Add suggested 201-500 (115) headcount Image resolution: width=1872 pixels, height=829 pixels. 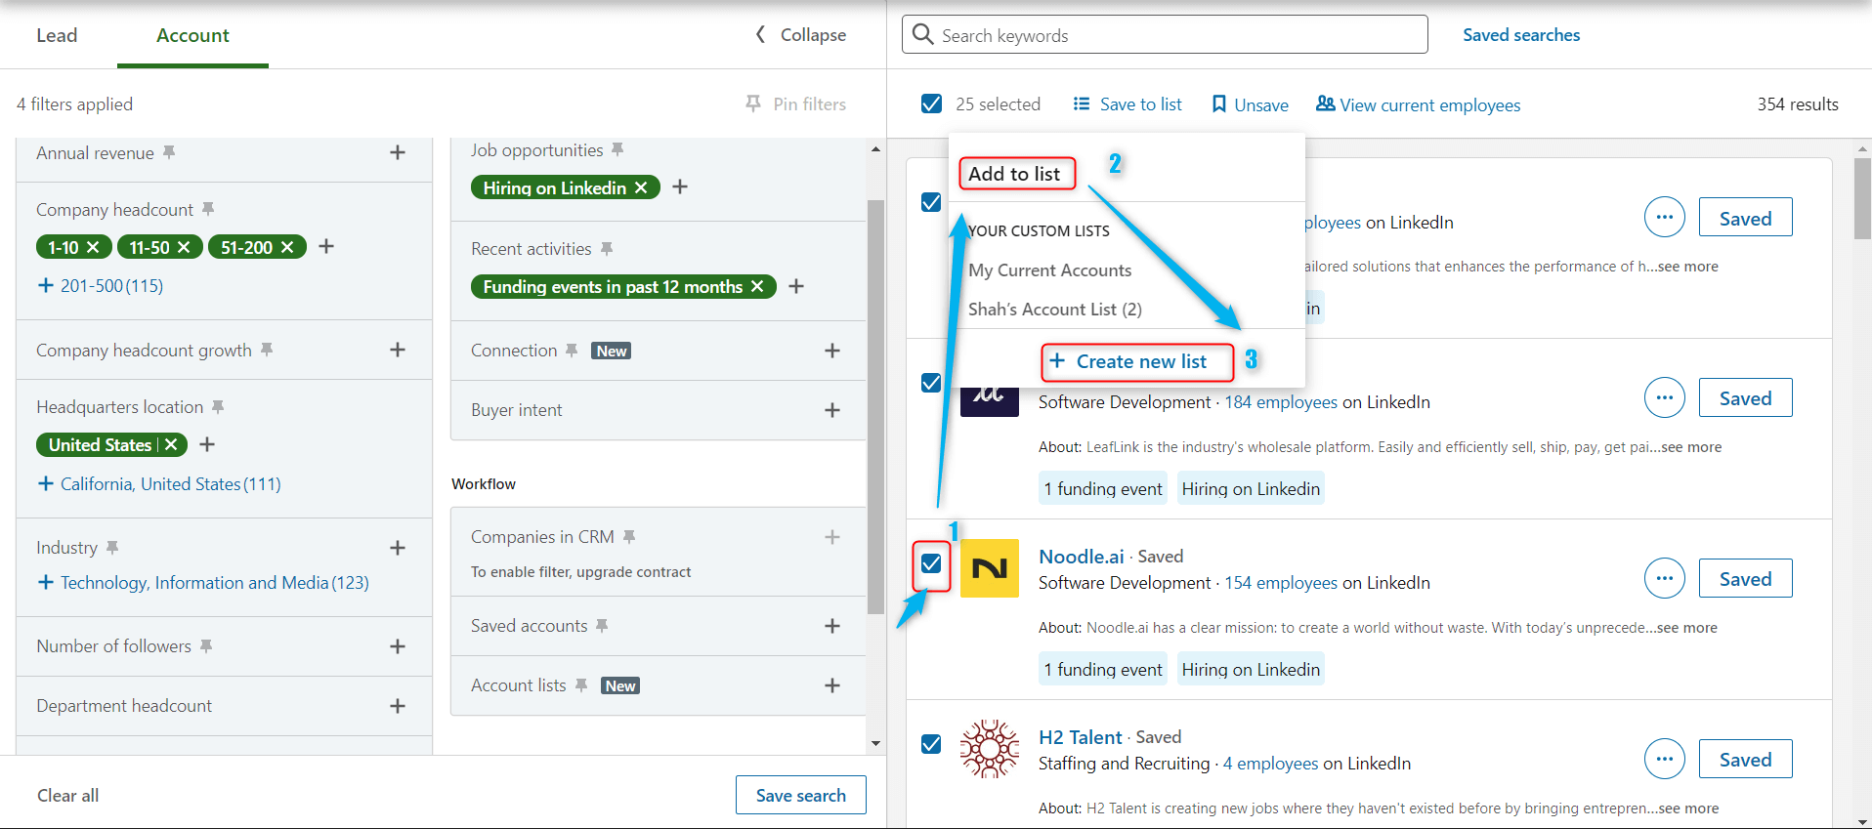(101, 286)
